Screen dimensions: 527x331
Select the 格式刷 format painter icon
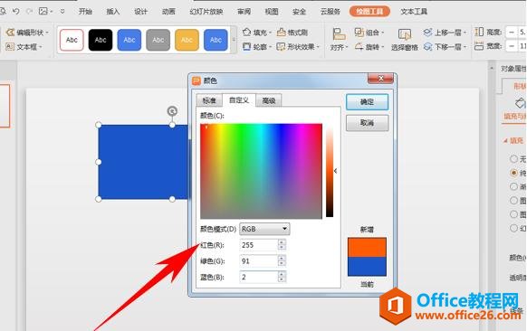pos(281,33)
